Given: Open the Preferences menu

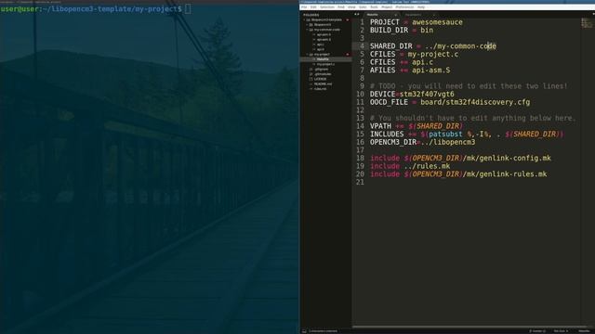Looking at the screenshot, I should tap(404, 7).
